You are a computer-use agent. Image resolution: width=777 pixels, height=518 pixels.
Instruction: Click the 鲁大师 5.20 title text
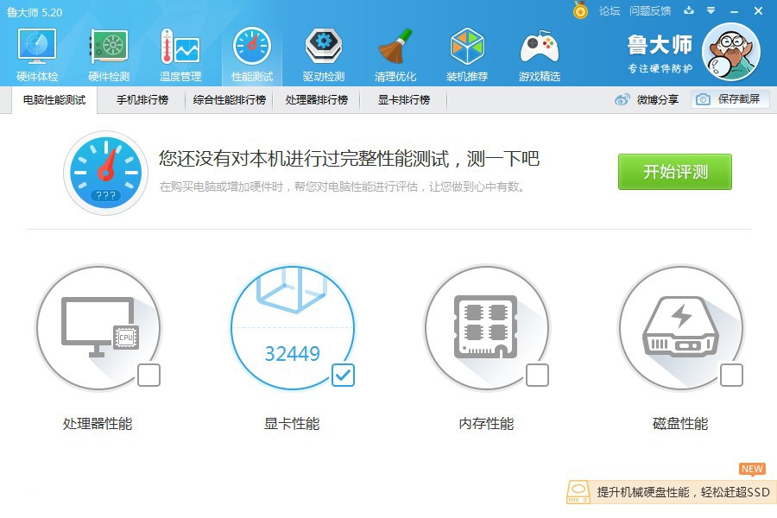point(35,12)
